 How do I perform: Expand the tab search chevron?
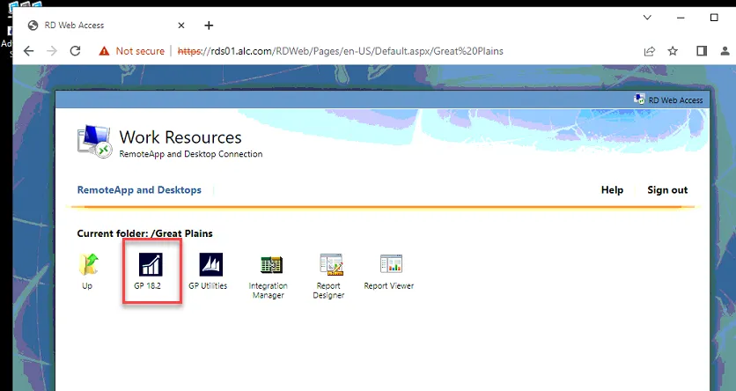click(647, 18)
